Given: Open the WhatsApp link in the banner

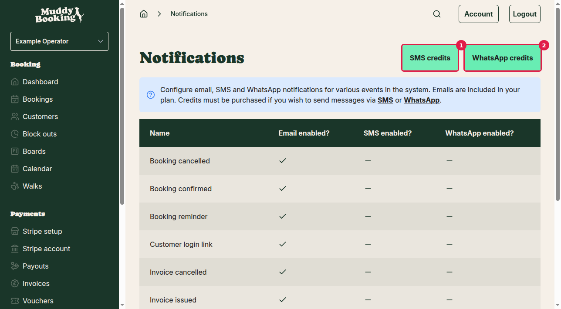Looking at the screenshot, I should (421, 100).
